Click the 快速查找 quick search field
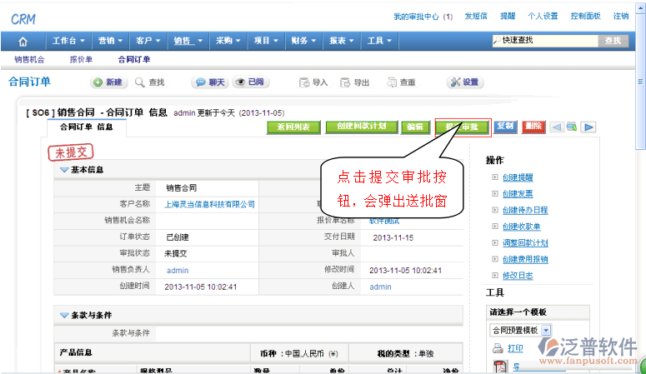 click(x=545, y=40)
